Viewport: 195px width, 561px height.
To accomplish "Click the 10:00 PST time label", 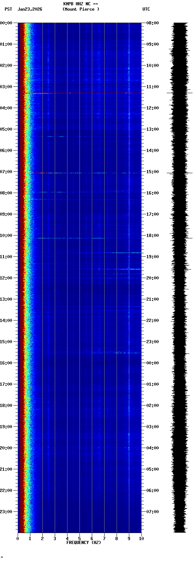I will click(x=6, y=236).
